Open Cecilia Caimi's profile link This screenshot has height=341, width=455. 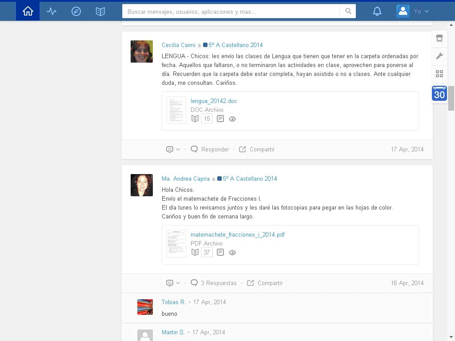click(x=179, y=45)
